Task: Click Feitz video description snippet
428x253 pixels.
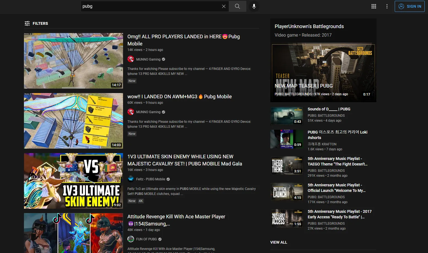Action: click(192, 191)
